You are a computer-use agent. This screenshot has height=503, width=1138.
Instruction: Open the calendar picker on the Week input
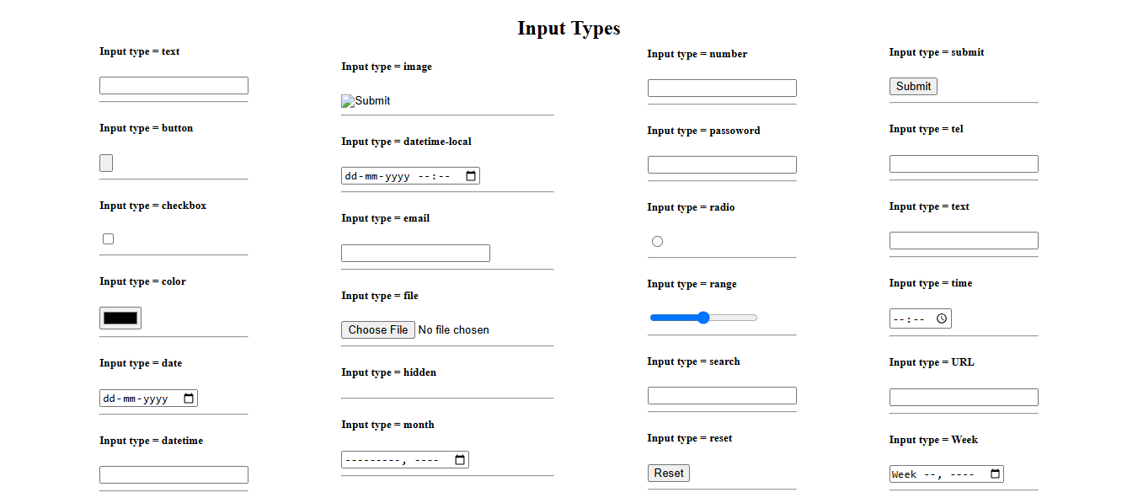[995, 474]
